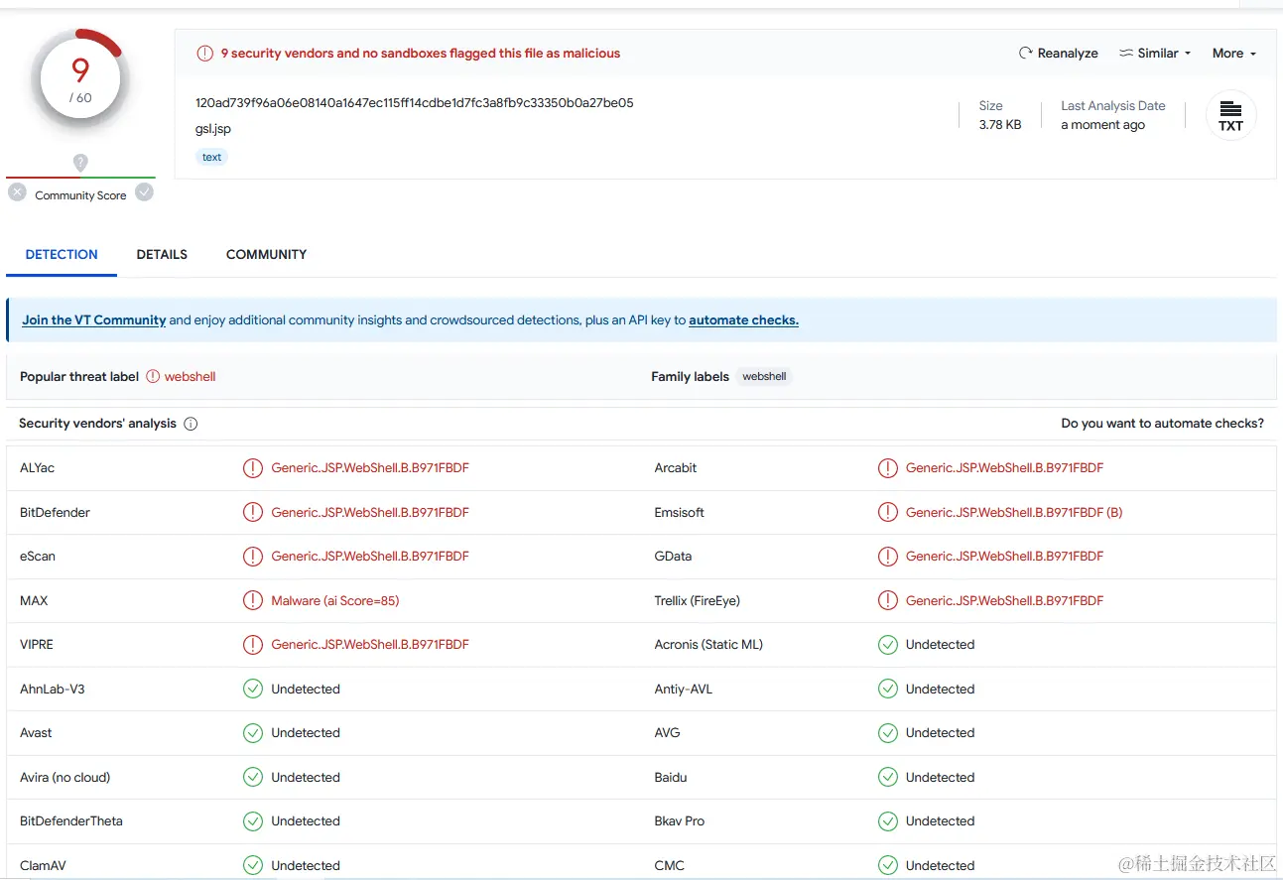The width and height of the screenshot is (1283, 880).
Task: Click the red alert icon beside ALYac detection
Action: point(253,468)
